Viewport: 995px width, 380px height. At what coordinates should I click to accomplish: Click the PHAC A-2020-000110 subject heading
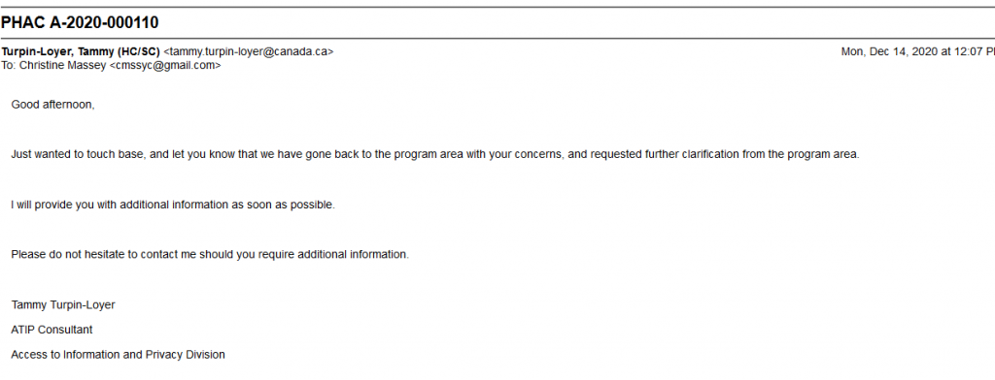pos(80,23)
